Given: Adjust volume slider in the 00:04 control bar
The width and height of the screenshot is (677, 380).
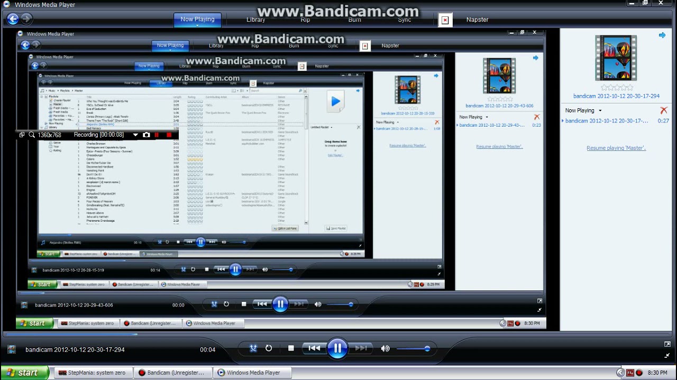Looking at the screenshot, I should pyautogui.click(x=413, y=348).
